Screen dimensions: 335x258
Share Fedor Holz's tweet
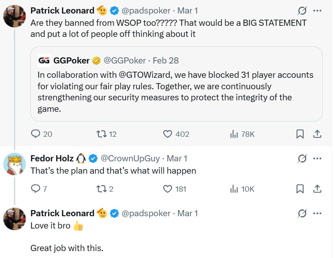coord(317,189)
